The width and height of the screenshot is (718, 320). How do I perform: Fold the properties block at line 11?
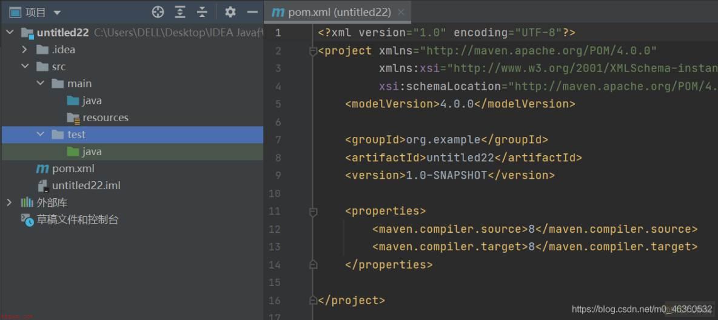(313, 212)
